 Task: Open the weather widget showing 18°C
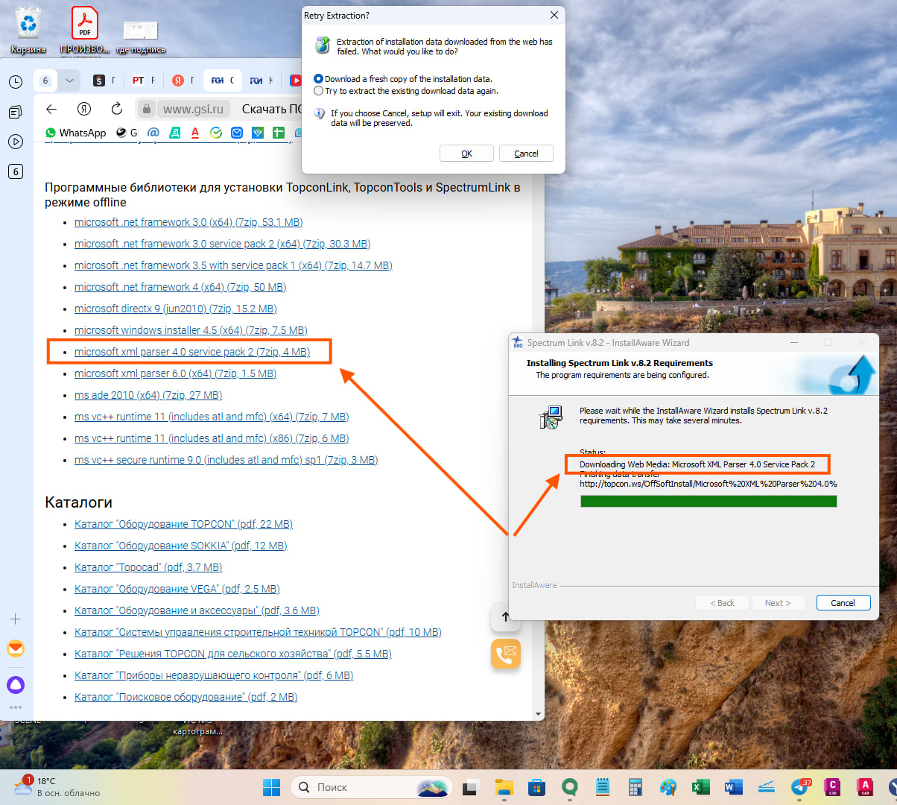57,786
